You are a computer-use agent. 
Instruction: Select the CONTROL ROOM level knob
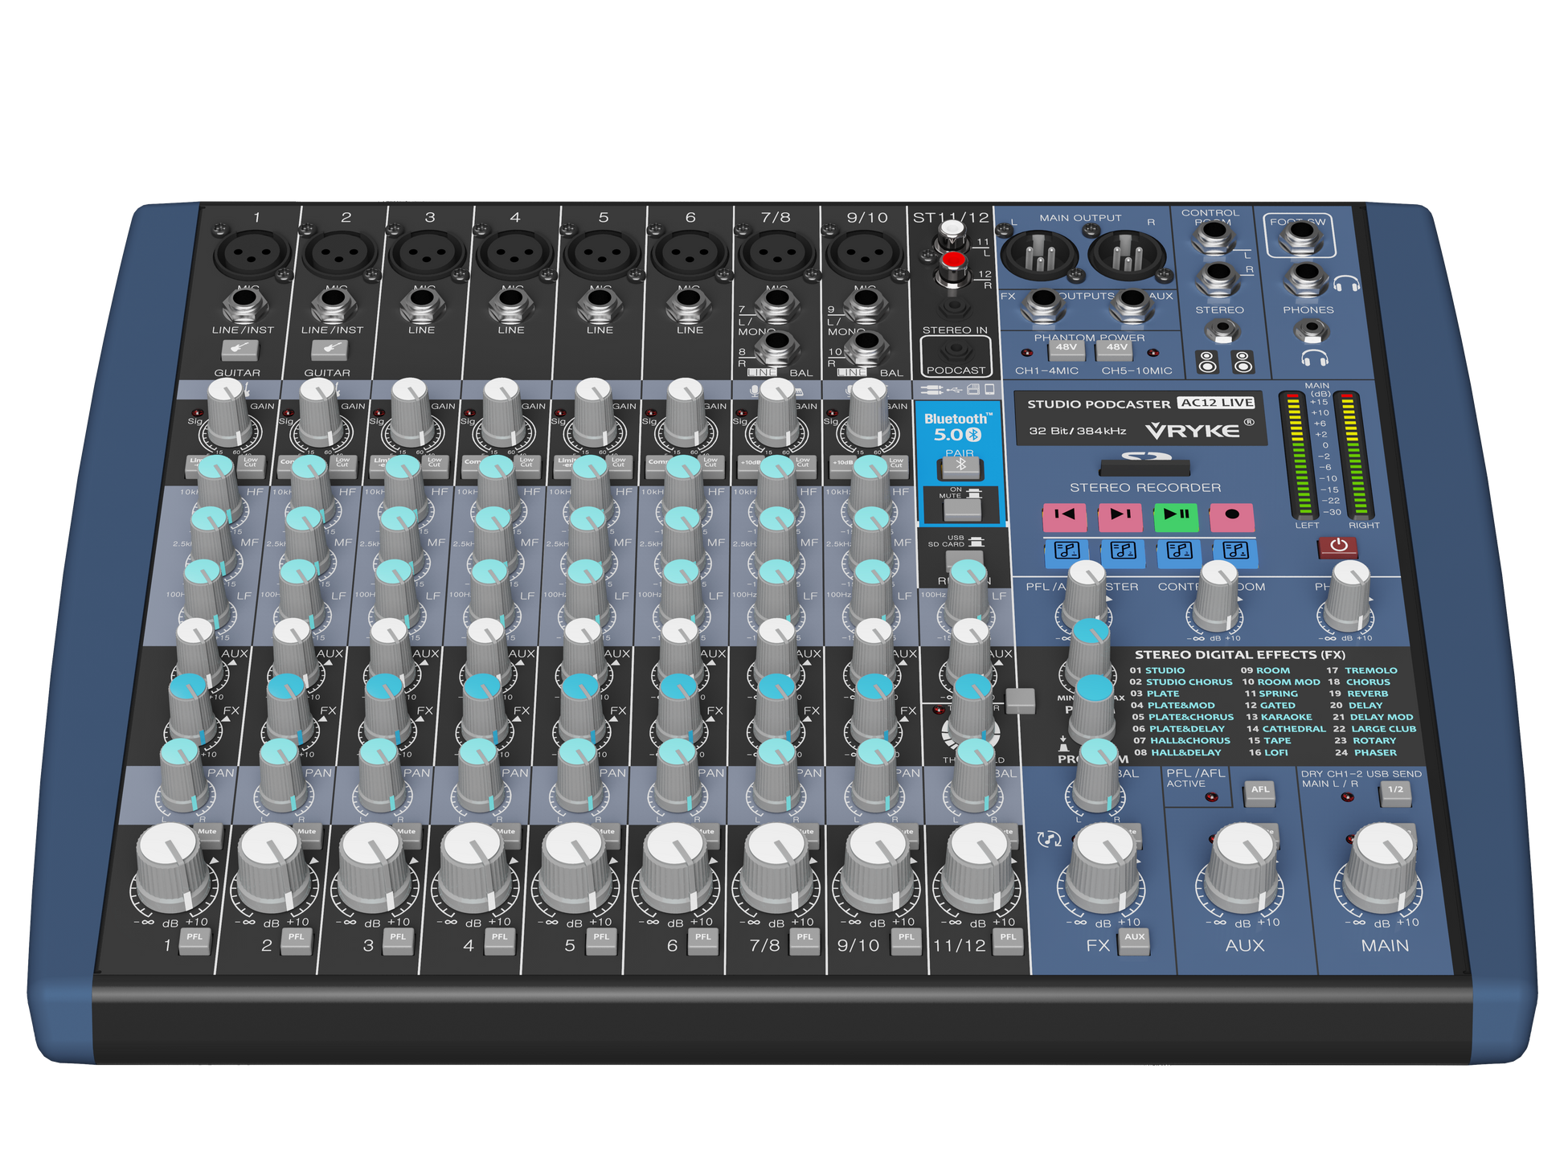1216,597
